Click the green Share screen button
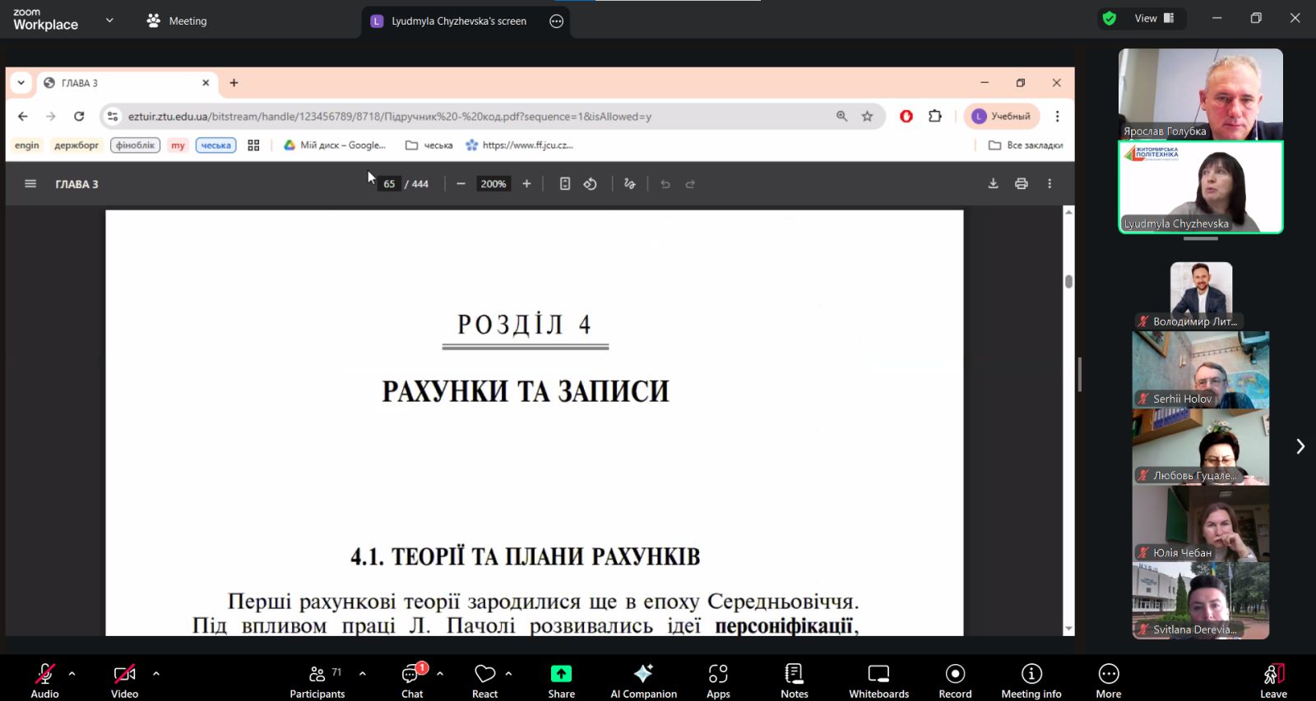The height and width of the screenshot is (701, 1316). click(x=561, y=680)
